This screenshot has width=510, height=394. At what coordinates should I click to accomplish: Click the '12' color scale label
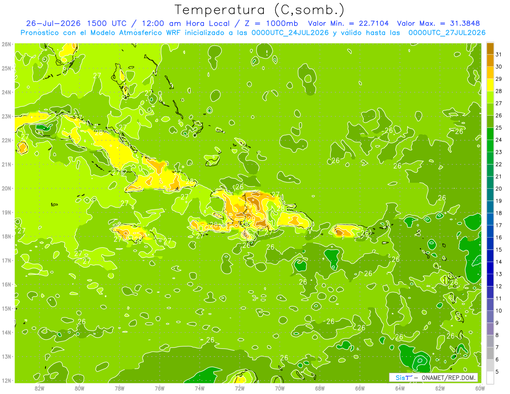pyautogui.click(x=499, y=286)
